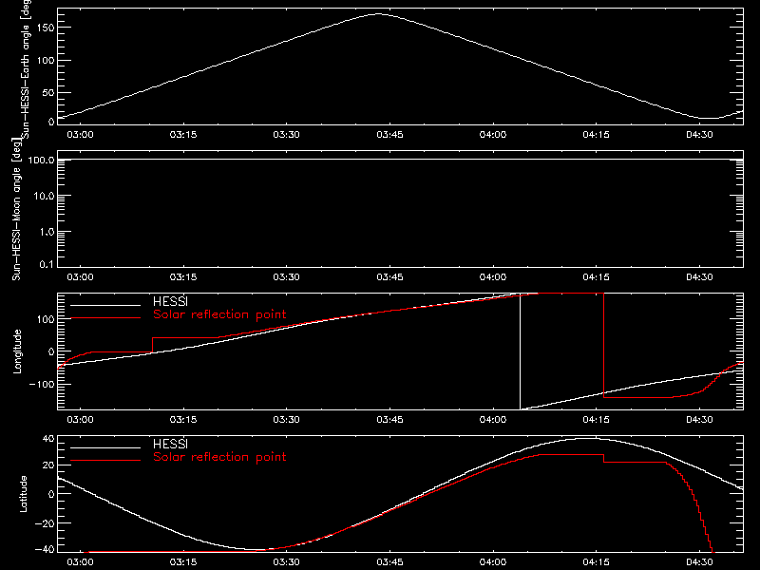Click '03:45' time label under Earth angle plot
The height and width of the screenshot is (570, 760).
click(389, 135)
